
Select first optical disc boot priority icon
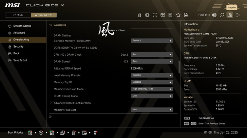(41, 133)
